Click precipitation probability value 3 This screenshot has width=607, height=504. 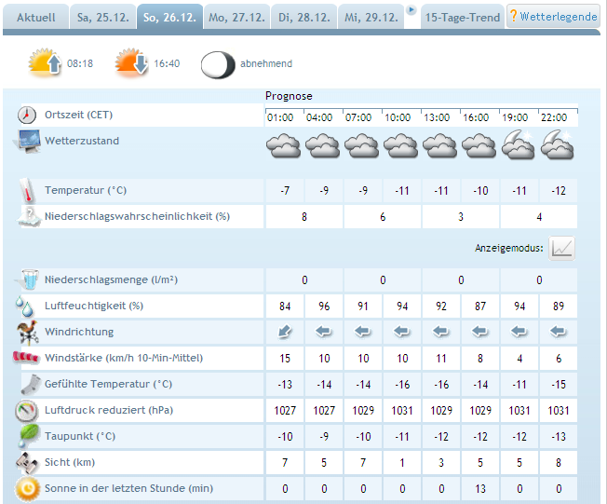point(461,216)
